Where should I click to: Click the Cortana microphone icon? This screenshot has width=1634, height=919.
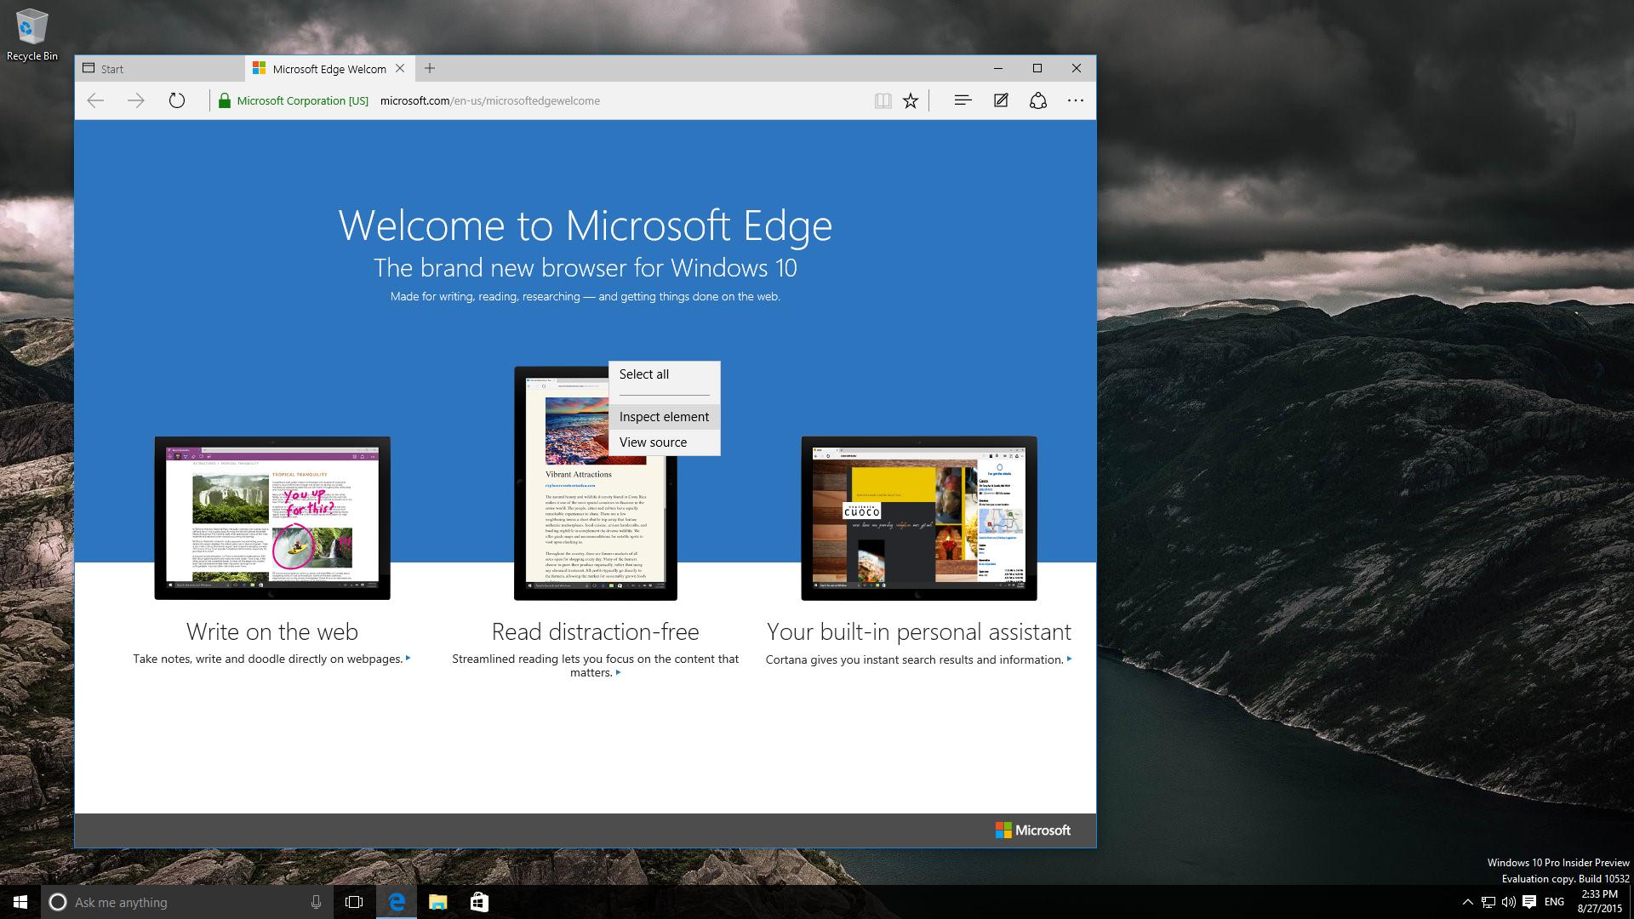(316, 902)
